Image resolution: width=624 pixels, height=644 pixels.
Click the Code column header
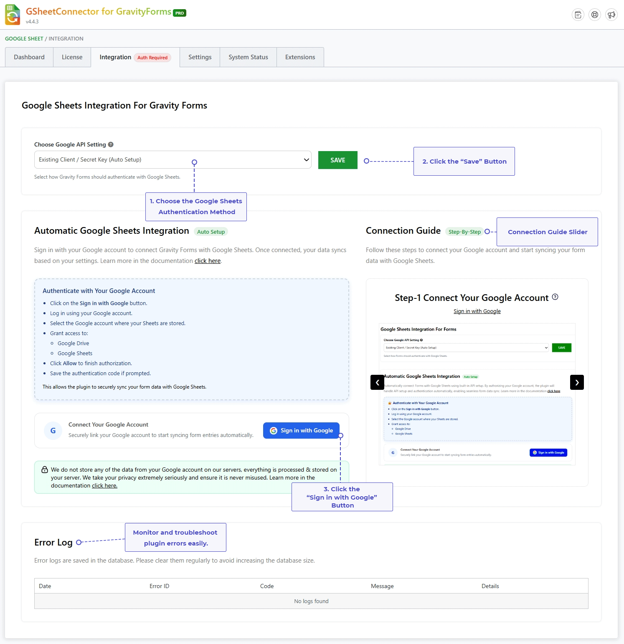tap(267, 586)
